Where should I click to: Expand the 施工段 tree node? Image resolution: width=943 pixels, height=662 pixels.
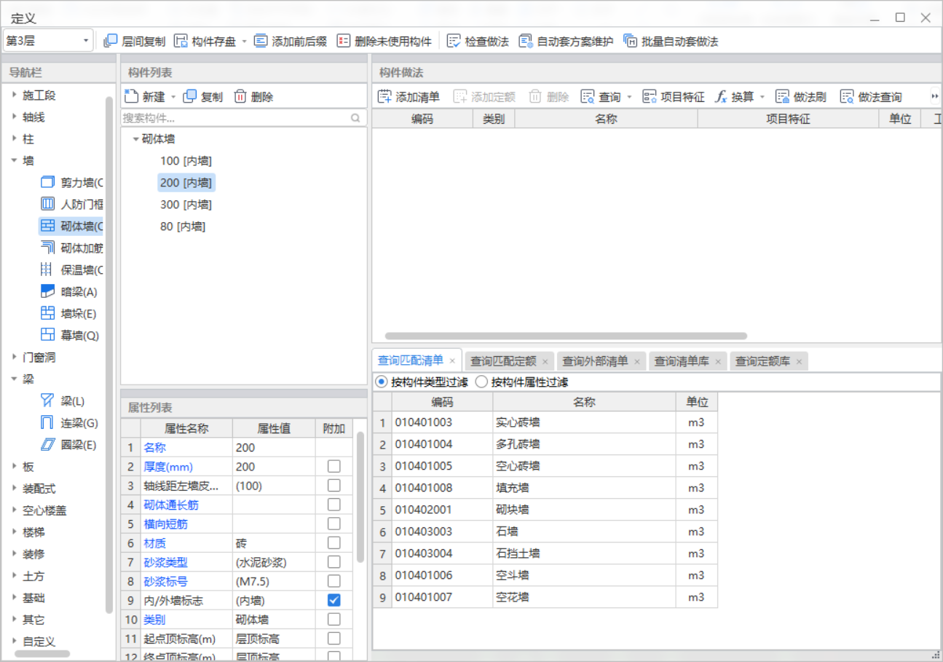point(14,95)
